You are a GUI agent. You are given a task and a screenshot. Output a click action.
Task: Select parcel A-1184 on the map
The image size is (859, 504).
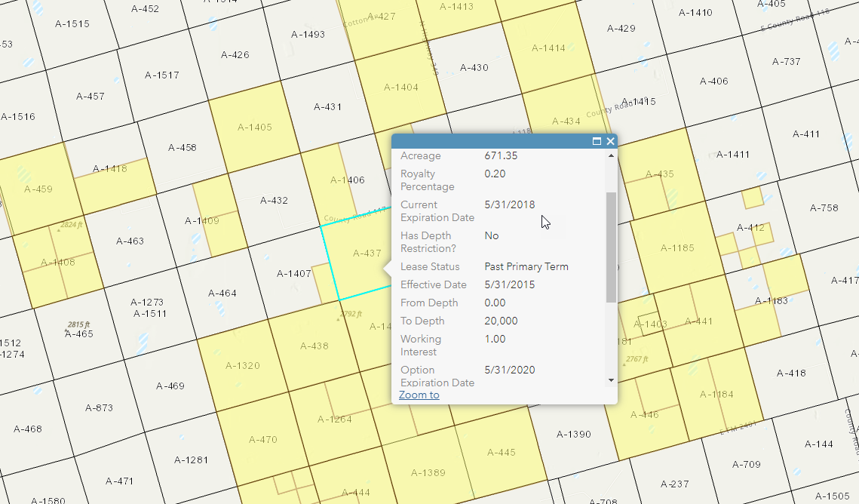coord(716,395)
